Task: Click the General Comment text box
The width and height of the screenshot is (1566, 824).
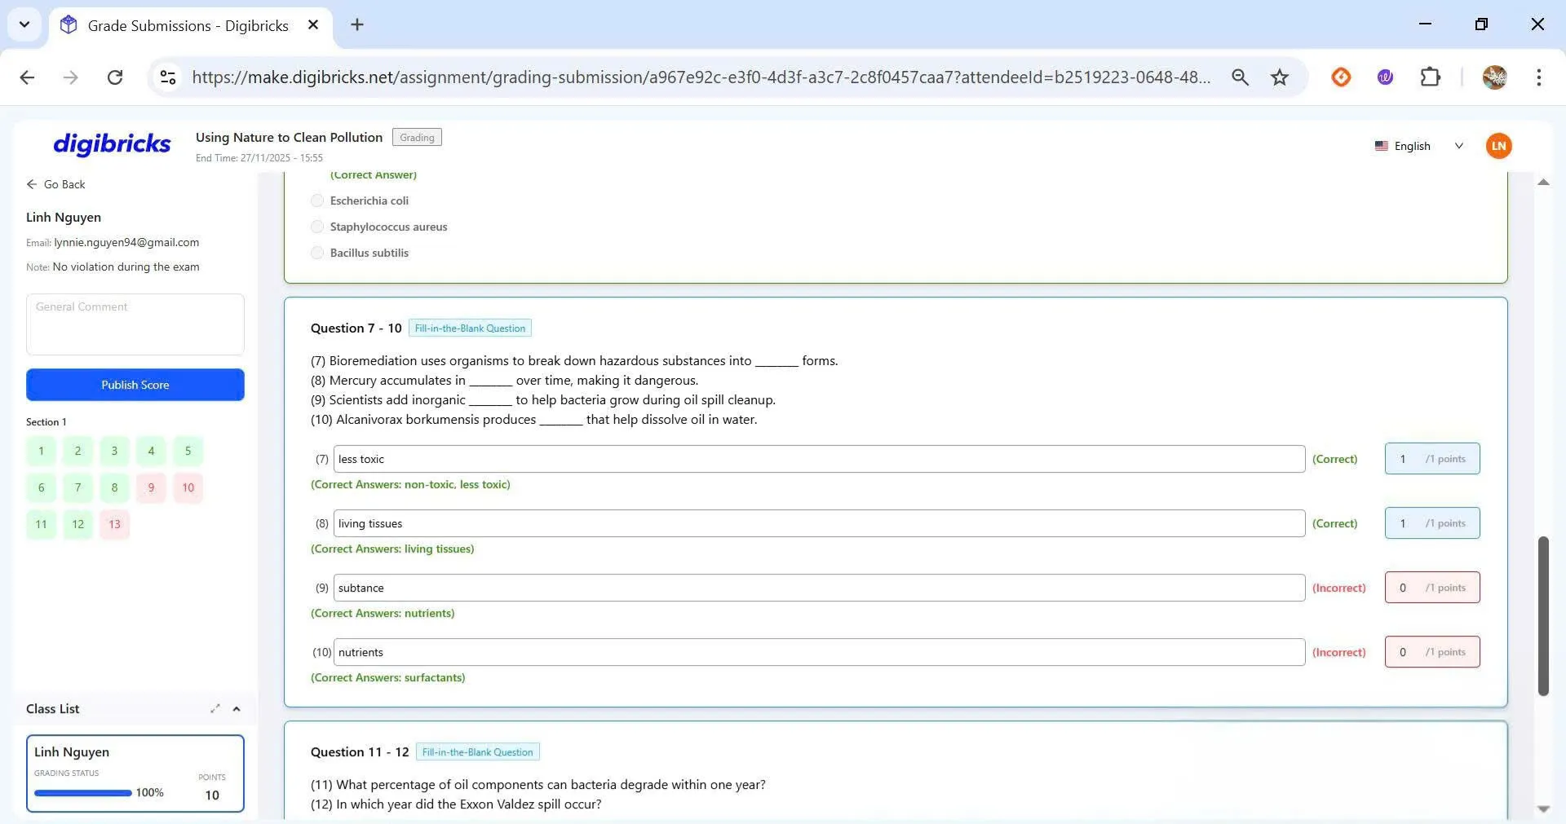Action: point(135,324)
